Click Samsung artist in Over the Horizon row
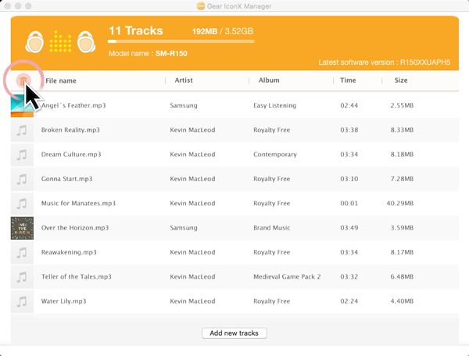 pos(184,228)
